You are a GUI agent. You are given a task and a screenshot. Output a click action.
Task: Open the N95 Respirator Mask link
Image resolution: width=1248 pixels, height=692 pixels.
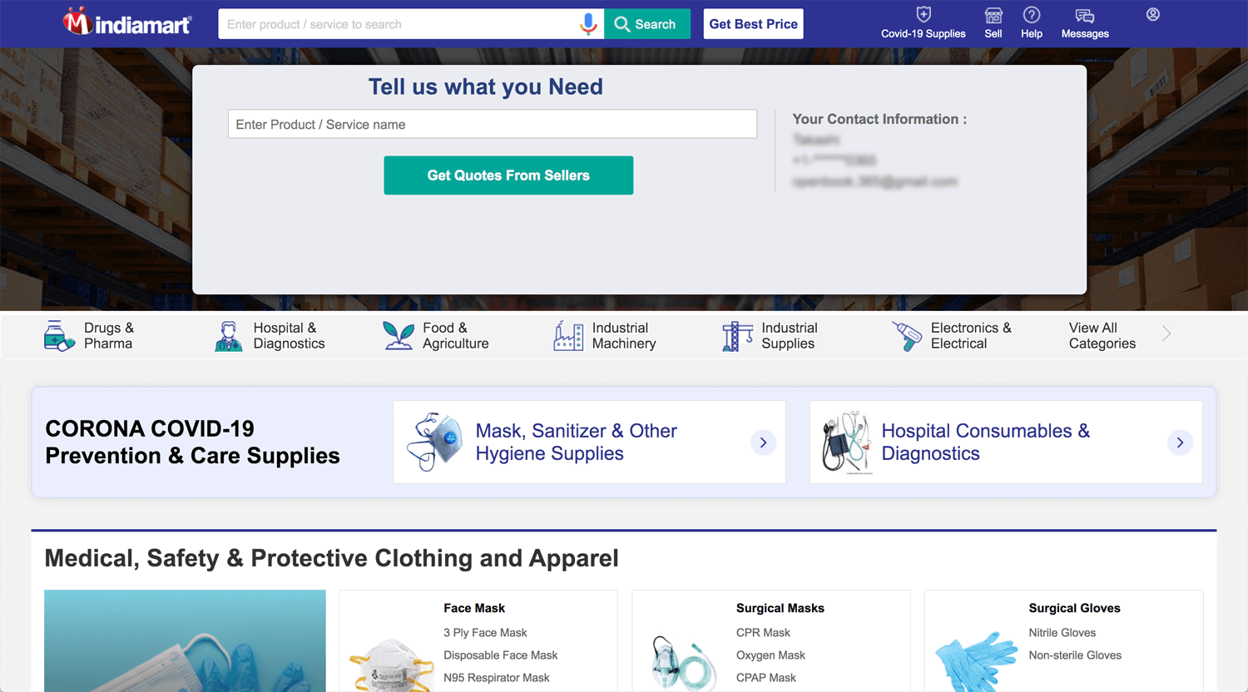tap(497, 678)
